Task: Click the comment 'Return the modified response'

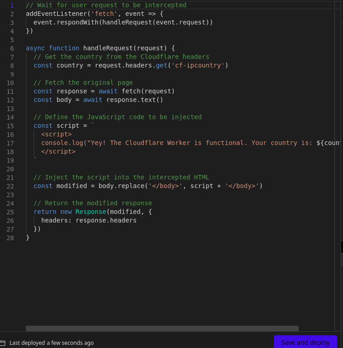Action: [93, 203]
